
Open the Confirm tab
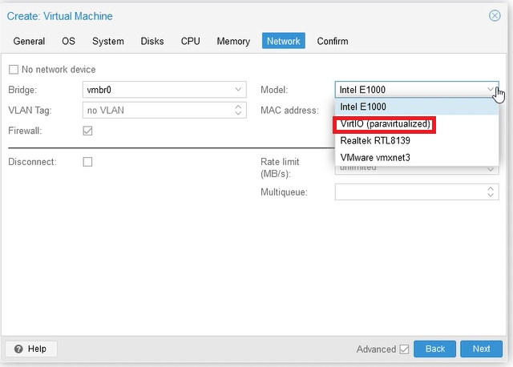[x=333, y=41]
